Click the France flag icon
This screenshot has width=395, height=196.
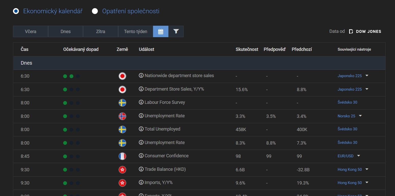tap(122, 156)
